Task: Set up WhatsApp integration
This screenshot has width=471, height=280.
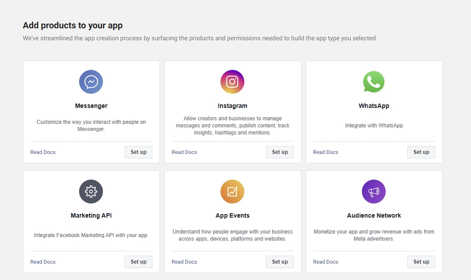Action: point(421,152)
